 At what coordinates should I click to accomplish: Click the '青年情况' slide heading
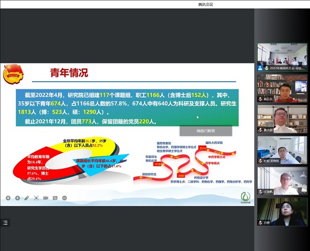click(69, 73)
